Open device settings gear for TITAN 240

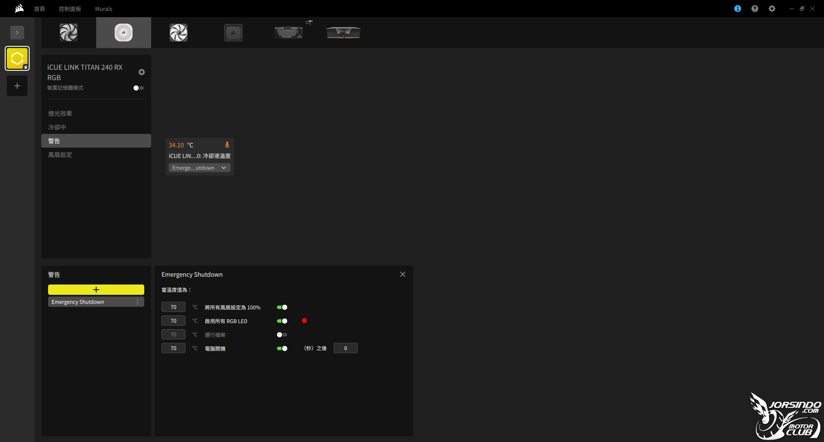pos(142,72)
